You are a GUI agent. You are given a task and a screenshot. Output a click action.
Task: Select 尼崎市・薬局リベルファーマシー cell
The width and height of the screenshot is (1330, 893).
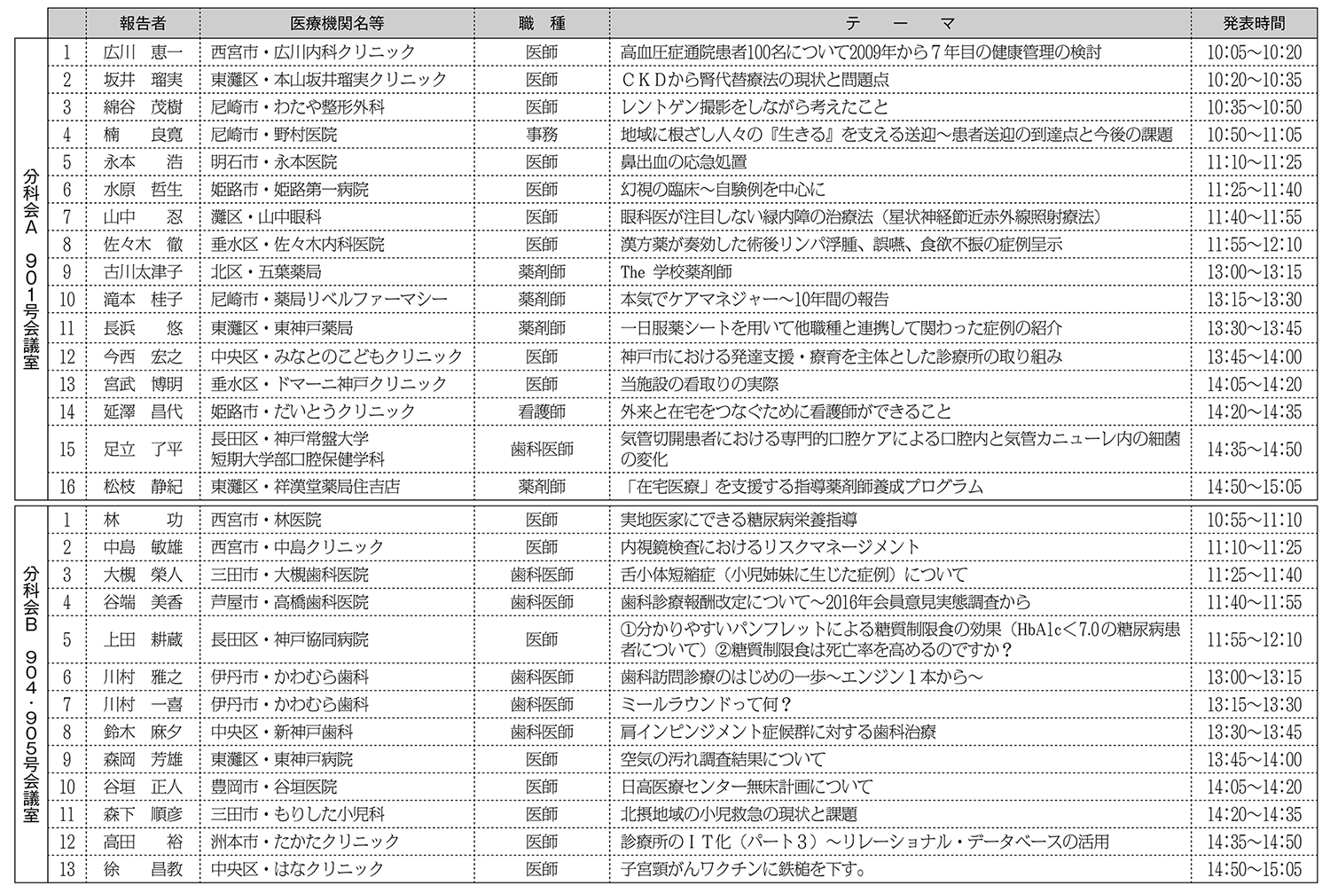pyautogui.click(x=328, y=300)
